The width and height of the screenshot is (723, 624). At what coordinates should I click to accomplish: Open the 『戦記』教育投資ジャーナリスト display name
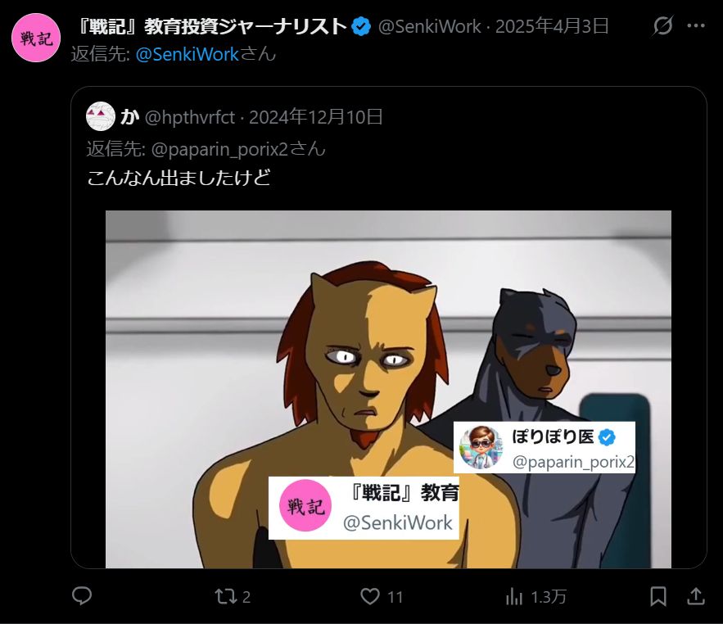pos(211,26)
